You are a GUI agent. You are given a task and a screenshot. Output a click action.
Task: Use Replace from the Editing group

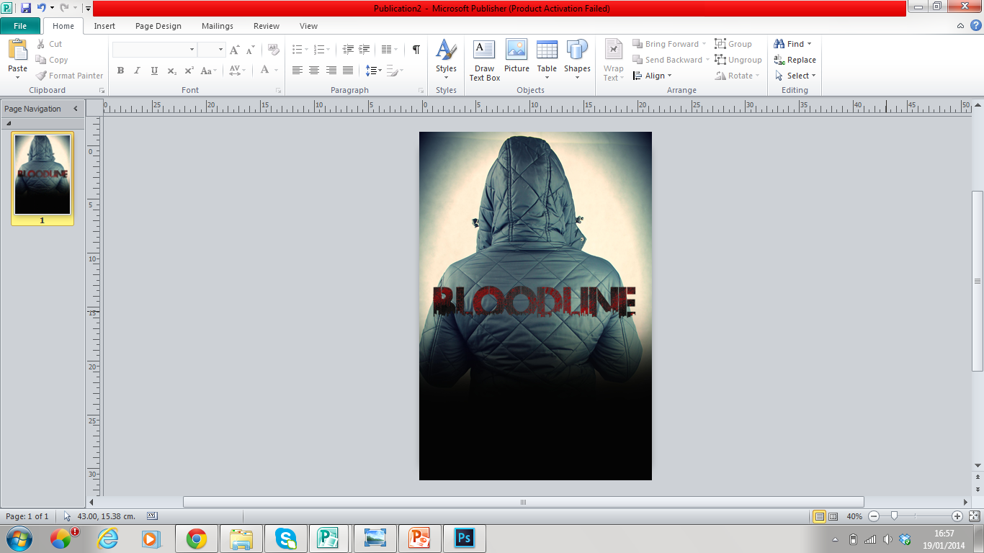point(795,60)
